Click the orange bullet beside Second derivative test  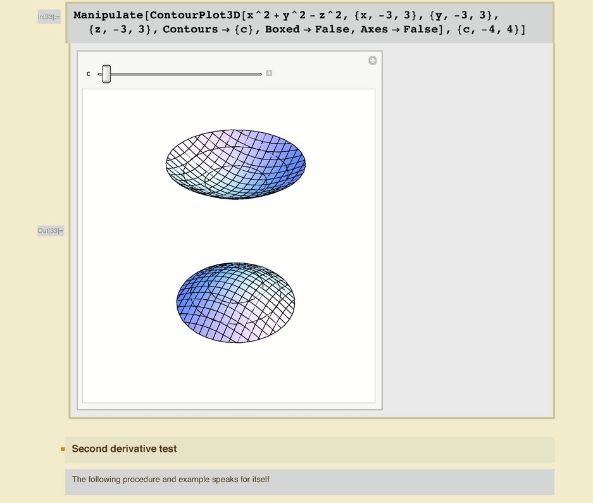coord(63,449)
